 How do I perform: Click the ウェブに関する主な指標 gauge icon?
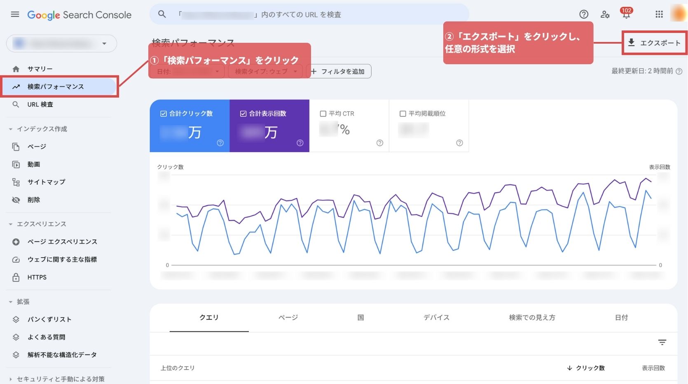click(16, 259)
